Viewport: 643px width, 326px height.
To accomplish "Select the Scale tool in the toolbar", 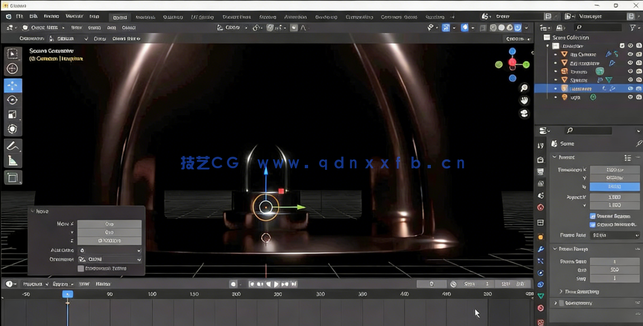I will (x=12, y=114).
